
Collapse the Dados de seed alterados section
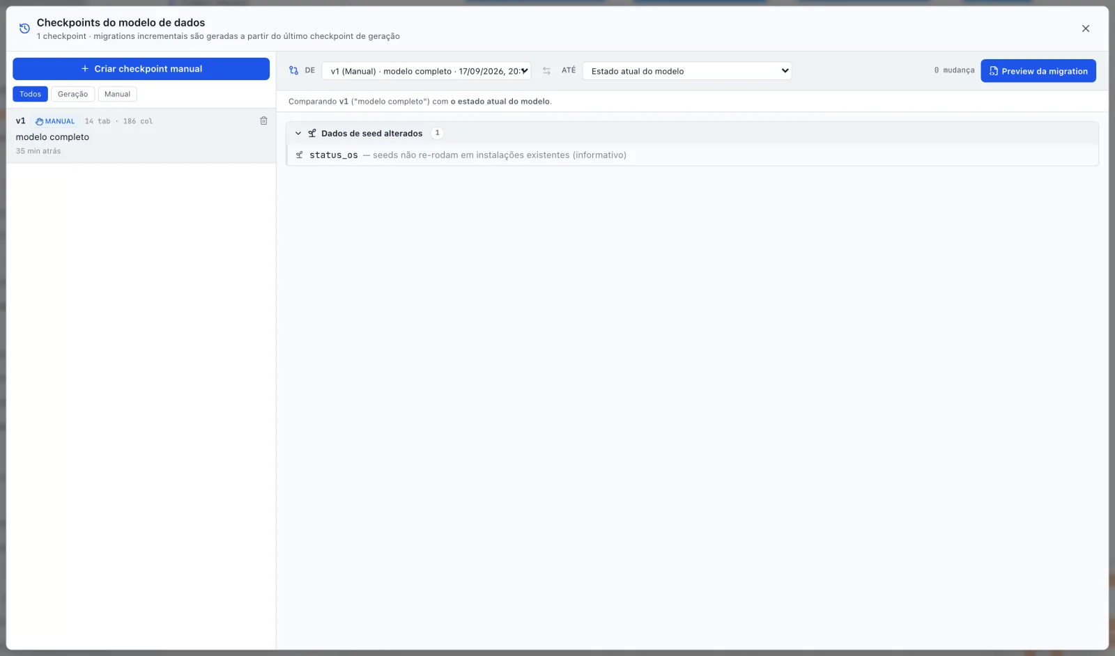coord(298,133)
